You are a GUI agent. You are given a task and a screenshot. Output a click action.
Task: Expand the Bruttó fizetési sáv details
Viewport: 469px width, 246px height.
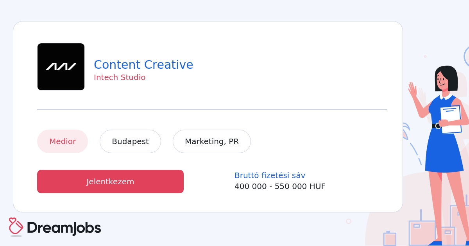[x=270, y=175]
